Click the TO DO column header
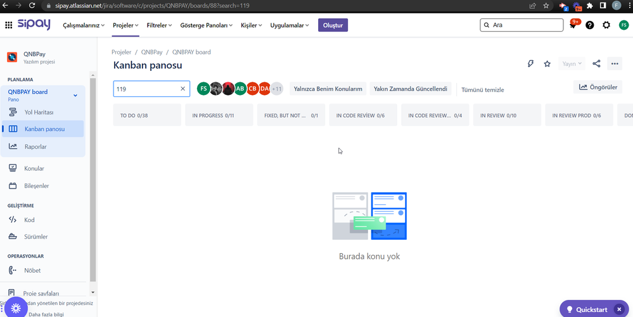The height and width of the screenshot is (317, 633). coord(148,115)
